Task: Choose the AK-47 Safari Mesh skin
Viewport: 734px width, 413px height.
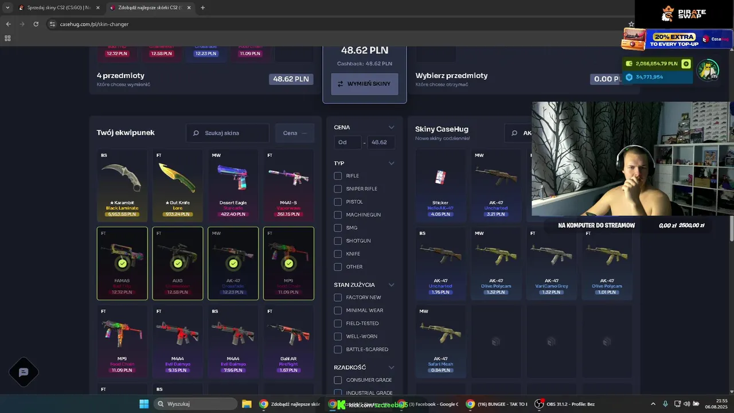Action: pyautogui.click(x=440, y=341)
